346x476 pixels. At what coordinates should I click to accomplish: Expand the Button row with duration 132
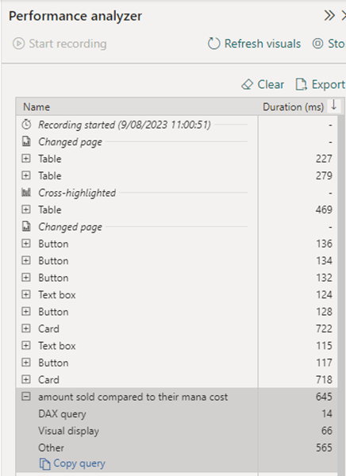(x=26, y=278)
